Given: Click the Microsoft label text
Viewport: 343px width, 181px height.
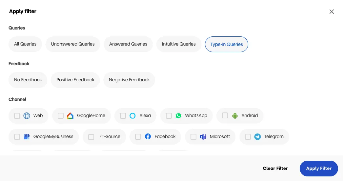Looking at the screenshot, I should point(220,137).
